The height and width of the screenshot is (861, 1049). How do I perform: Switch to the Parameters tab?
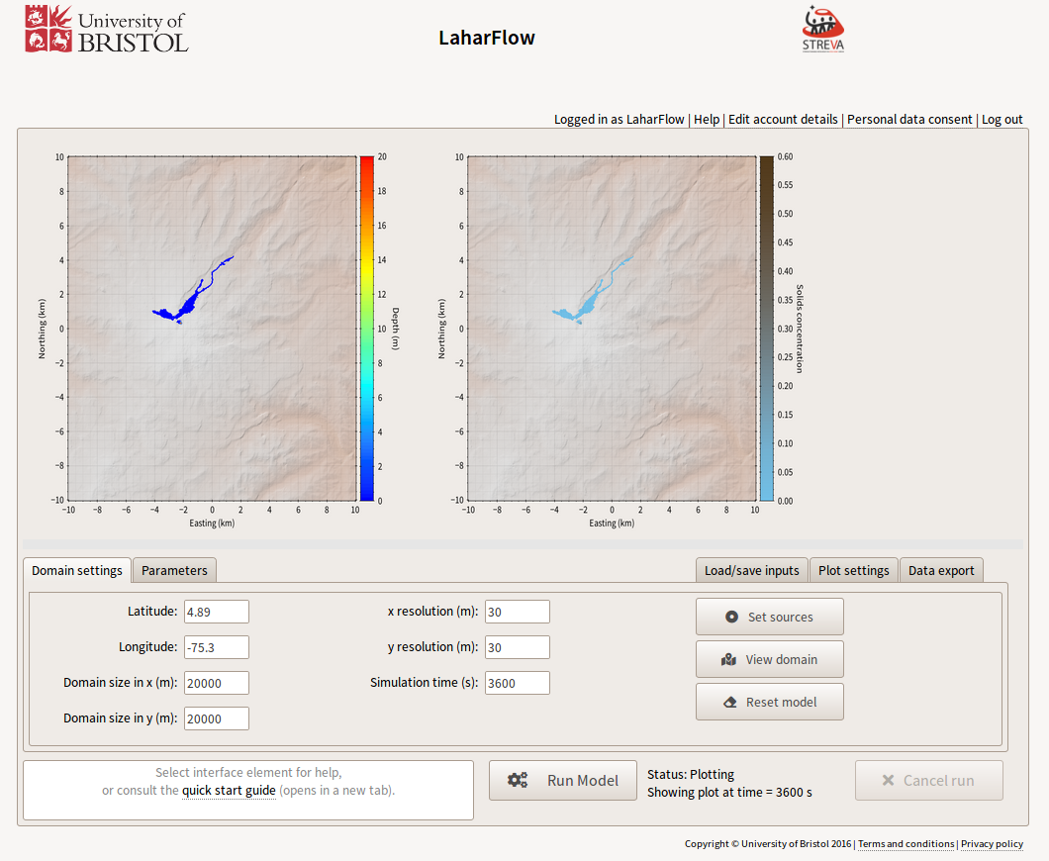[x=174, y=570]
